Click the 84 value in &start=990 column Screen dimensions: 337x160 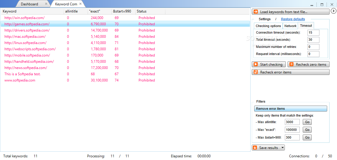[x=117, y=37]
